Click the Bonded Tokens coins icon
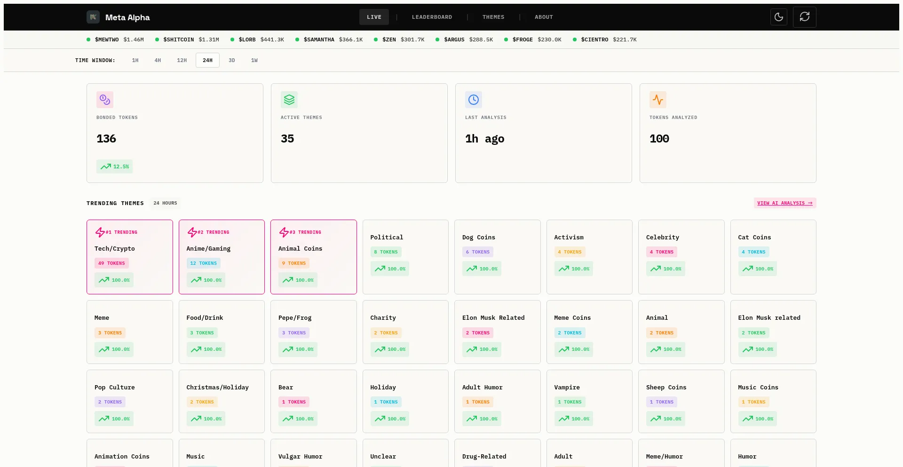The width and height of the screenshot is (903, 467). point(105,100)
